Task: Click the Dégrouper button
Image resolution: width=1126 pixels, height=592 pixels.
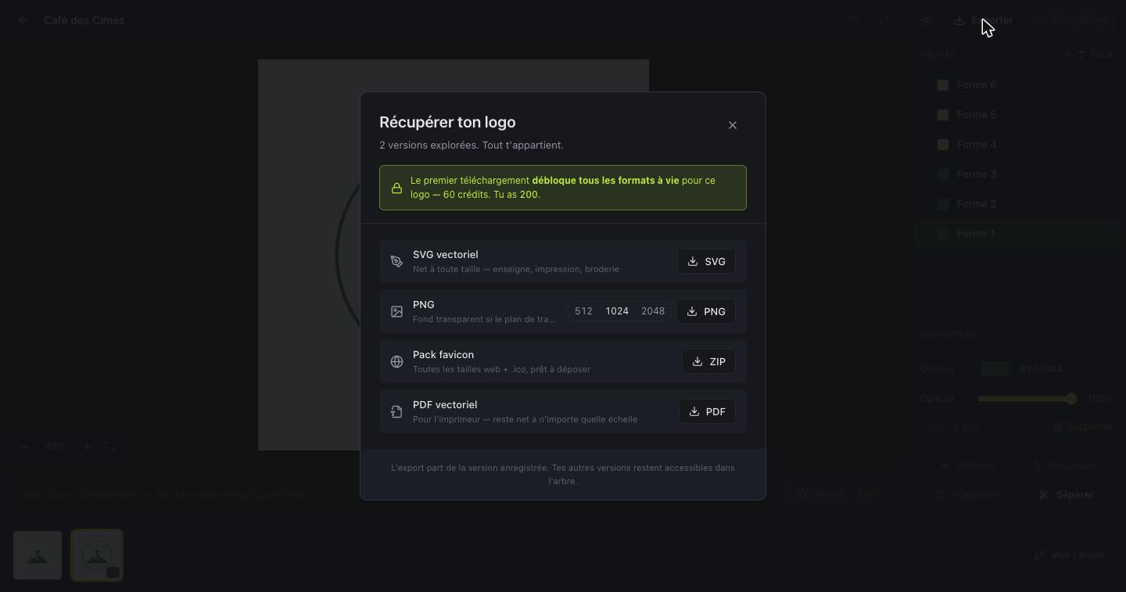Action: click(x=1067, y=465)
